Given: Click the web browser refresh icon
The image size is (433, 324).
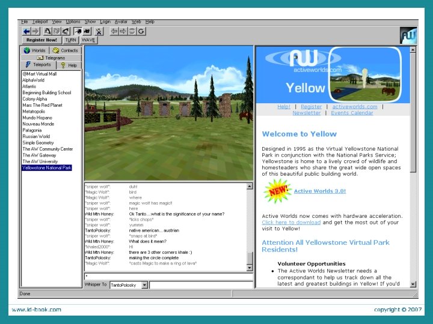Looking at the screenshot, I should pos(141,31).
